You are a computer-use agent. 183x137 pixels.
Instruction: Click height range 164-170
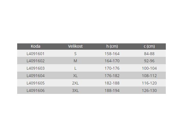click(112, 61)
